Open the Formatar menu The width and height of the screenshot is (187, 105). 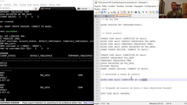pyautogui.click(x=129, y=6)
